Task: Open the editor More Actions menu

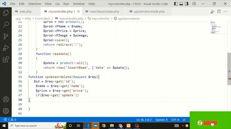Action: [x=225, y=11]
